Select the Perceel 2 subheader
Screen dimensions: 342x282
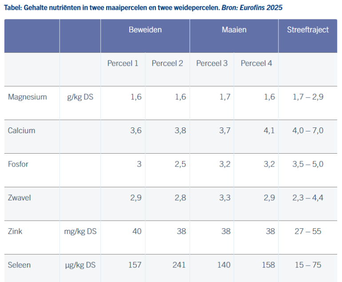click(x=167, y=64)
